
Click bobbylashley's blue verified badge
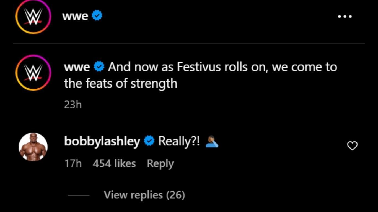point(149,141)
